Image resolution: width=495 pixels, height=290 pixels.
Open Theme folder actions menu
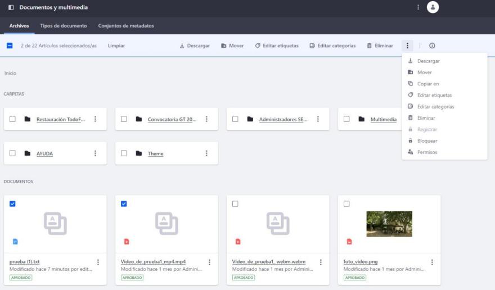pos(206,153)
